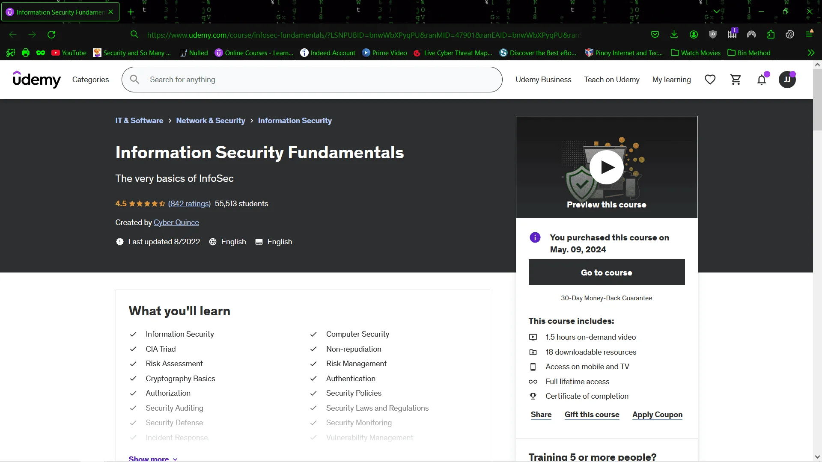Screen dimensions: 822x462
Task: Open the Indeed Account bookmark
Action: (328, 53)
